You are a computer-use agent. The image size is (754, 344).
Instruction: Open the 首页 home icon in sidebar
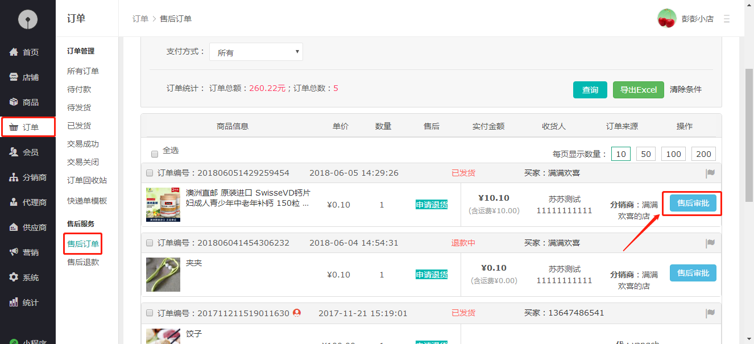[14, 52]
